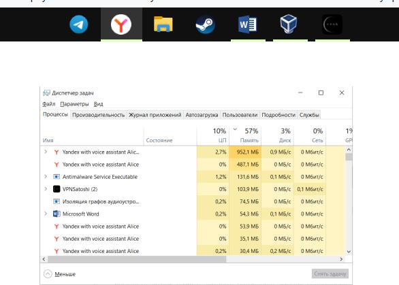Sort processes by Имя column

tap(92, 136)
